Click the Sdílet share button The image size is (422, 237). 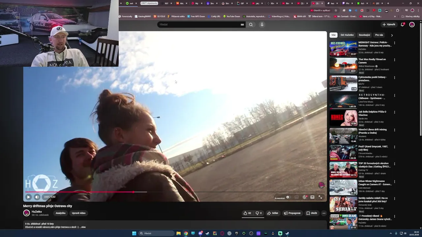pyautogui.click(x=273, y=213)
